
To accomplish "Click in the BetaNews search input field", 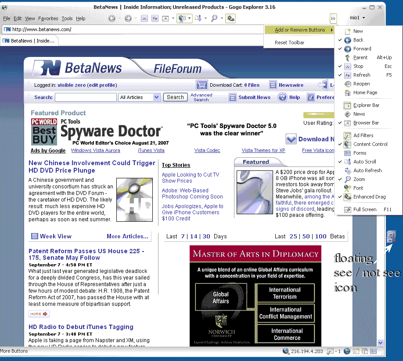I will coord(86,97).
